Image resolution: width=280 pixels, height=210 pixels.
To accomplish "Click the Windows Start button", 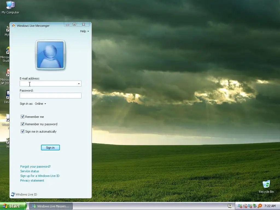I will pos(13,206).
